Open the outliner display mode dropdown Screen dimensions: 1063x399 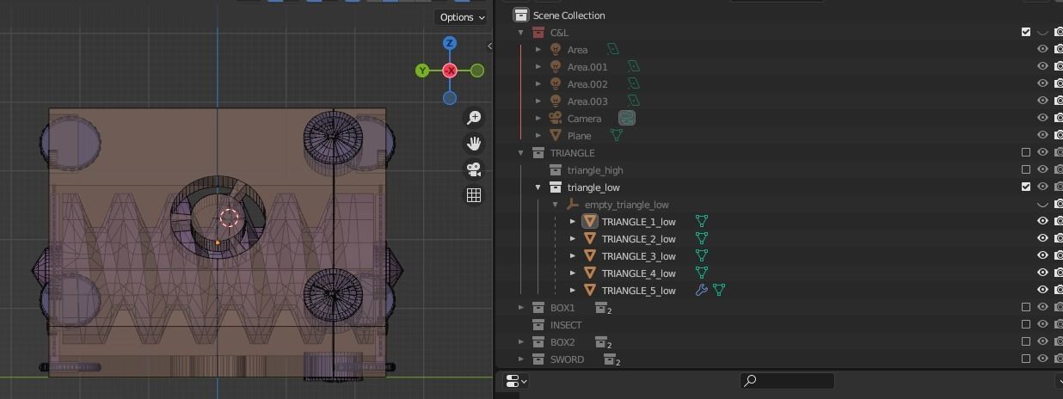tap(516, 380)
